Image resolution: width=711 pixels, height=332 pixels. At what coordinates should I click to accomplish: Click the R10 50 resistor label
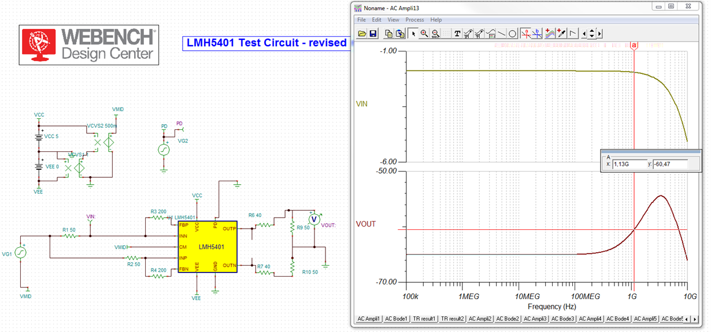coord(310,272)
